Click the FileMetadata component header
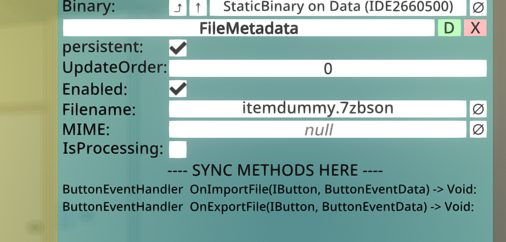Viewport: 506px width, 242px height. pyautogui.click(x=249, y=28)
